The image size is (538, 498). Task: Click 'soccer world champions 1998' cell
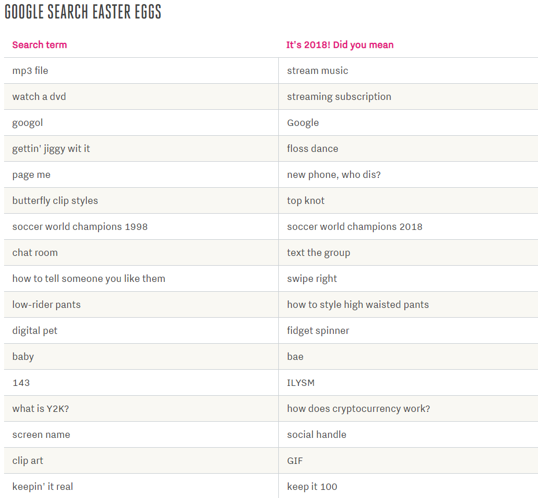[80, 227]
